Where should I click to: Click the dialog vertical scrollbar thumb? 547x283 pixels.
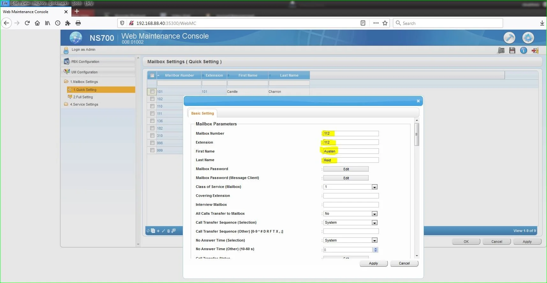417,134
